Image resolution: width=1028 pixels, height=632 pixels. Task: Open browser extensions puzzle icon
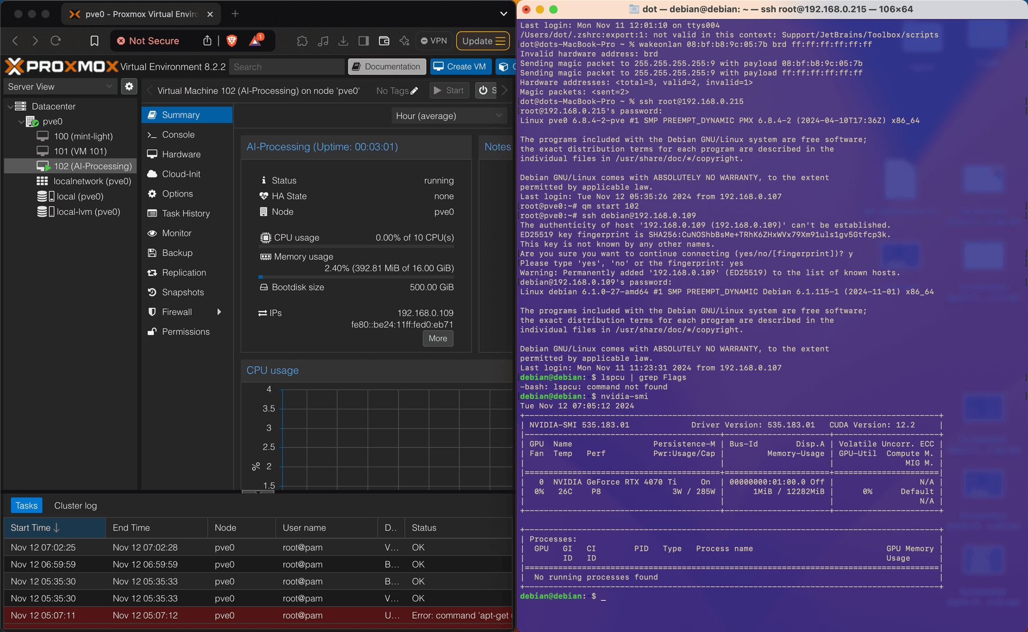click(303, 41)
